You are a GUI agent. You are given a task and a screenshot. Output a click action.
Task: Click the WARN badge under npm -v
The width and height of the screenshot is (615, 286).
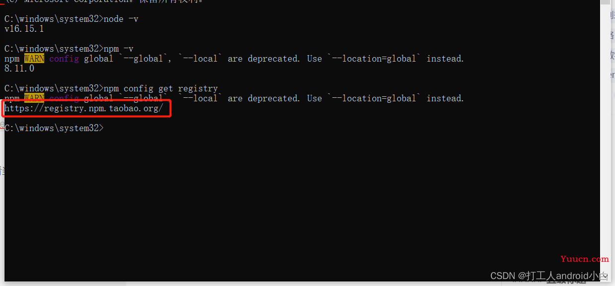[34, 59]
